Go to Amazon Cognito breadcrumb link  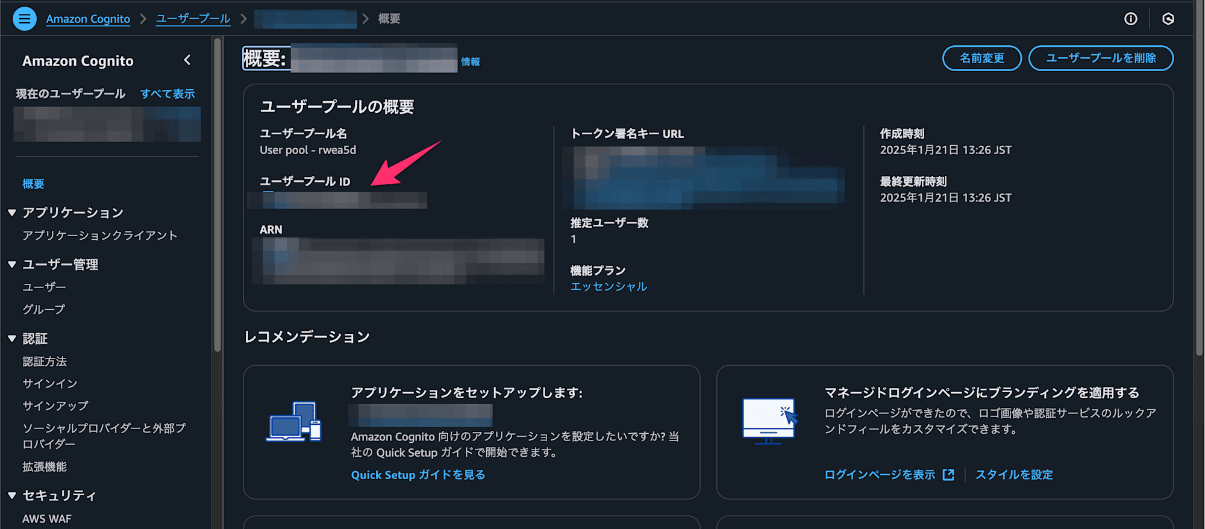pyautogui.click(x=88, y=19)
